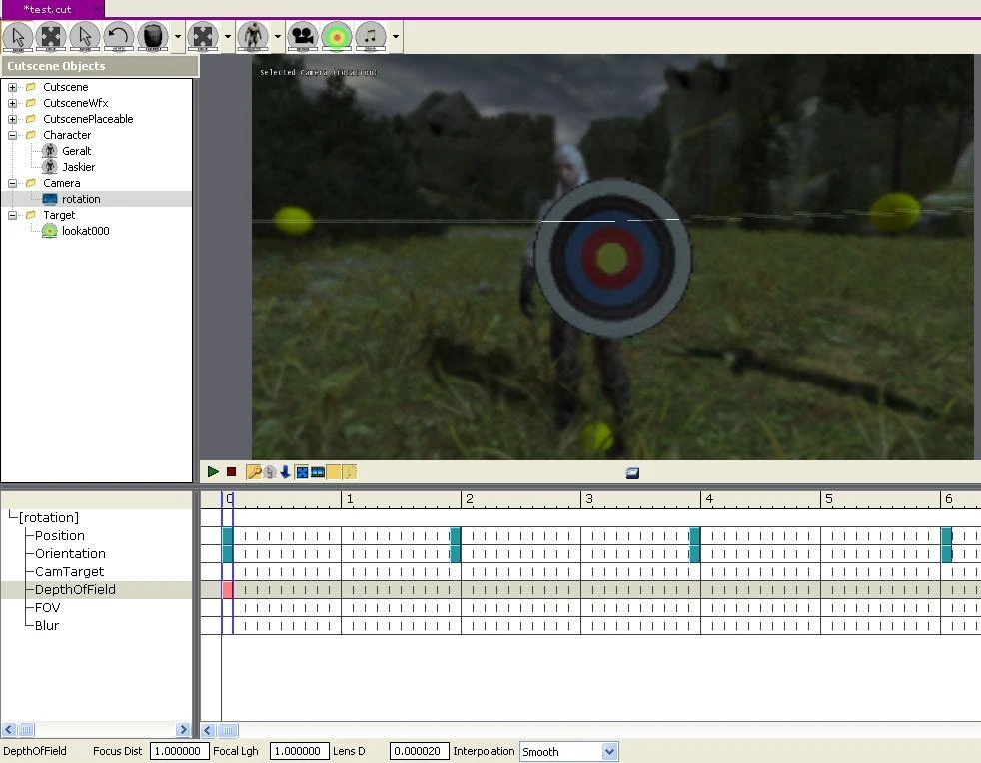
Task: Play the cutscene with green play button
Action: 213,472
